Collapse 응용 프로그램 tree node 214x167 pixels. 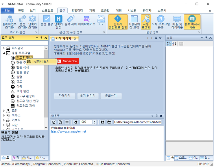(4, 53)
